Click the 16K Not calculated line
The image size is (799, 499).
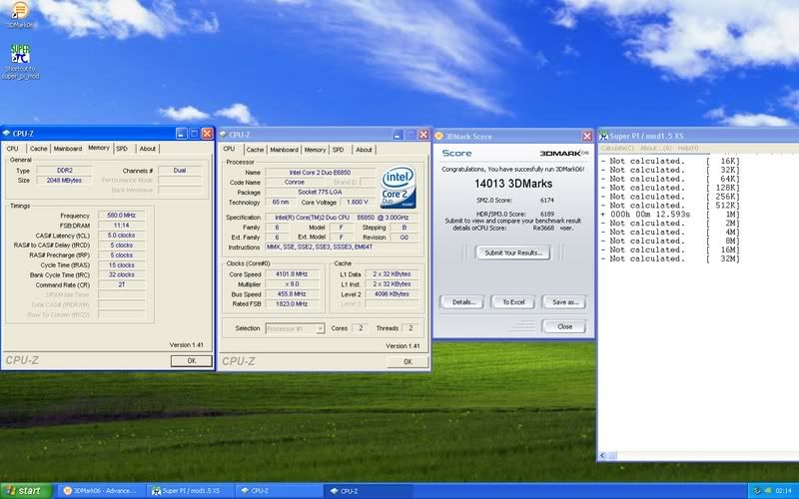(x=670, y=161)
